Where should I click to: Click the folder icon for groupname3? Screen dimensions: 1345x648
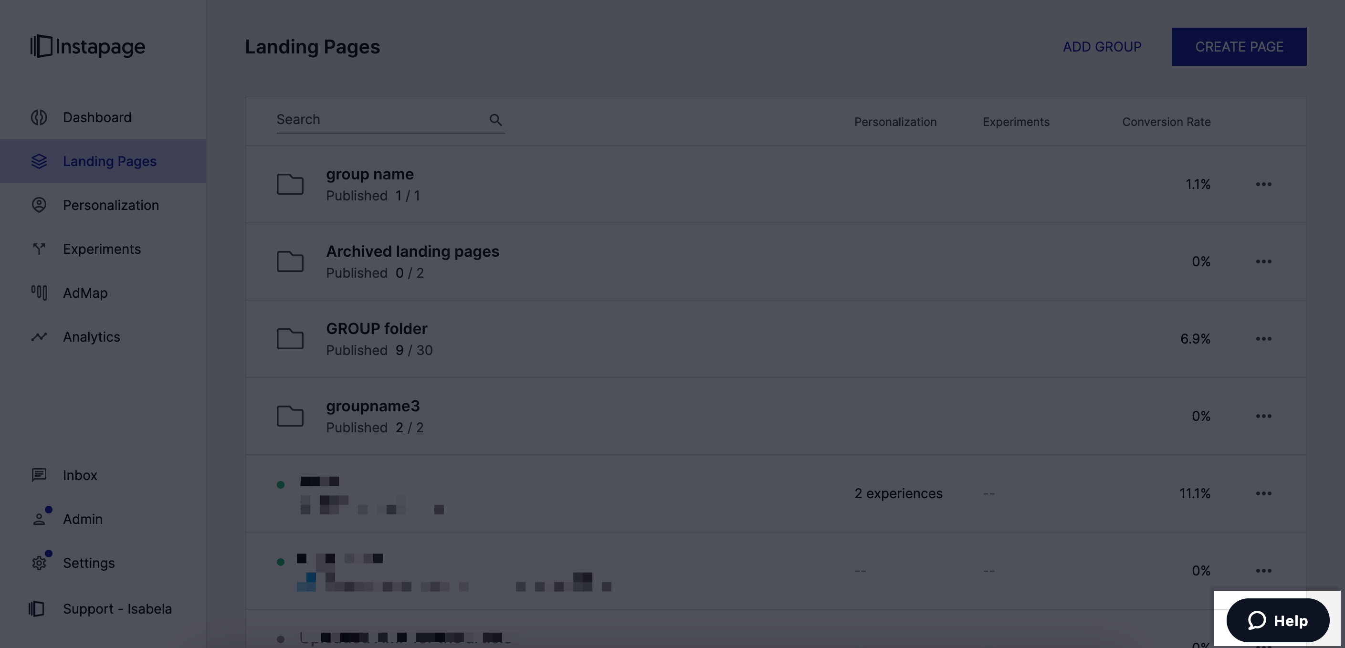290,416
